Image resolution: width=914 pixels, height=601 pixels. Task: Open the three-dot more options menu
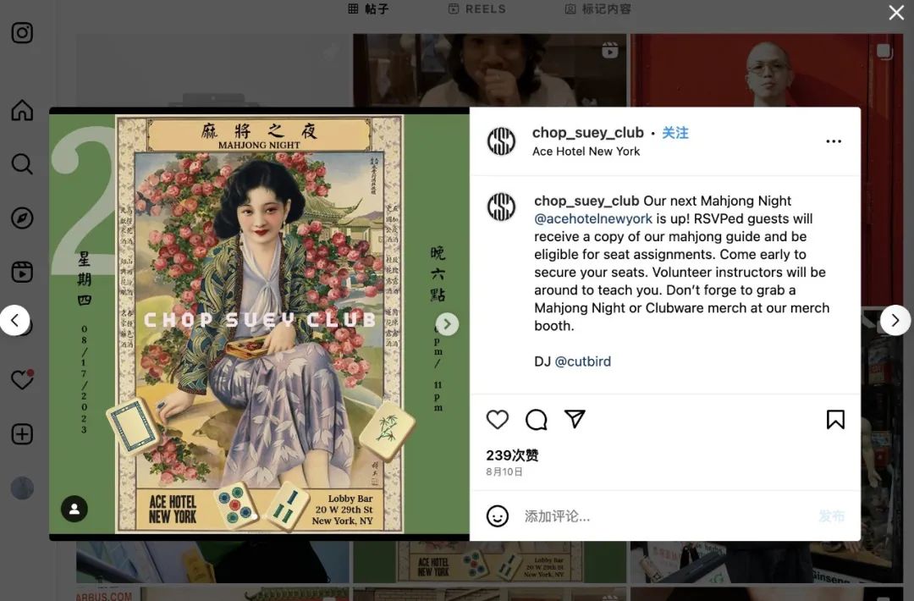tap(834, 141)
